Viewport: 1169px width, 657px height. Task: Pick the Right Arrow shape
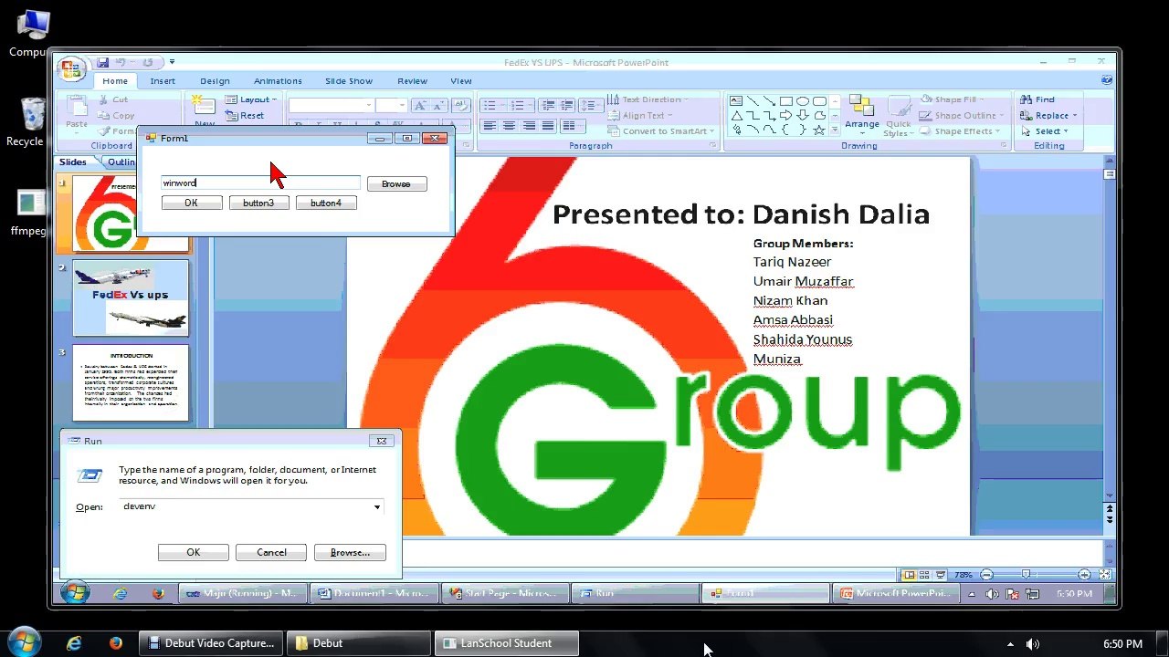[785, 116]
